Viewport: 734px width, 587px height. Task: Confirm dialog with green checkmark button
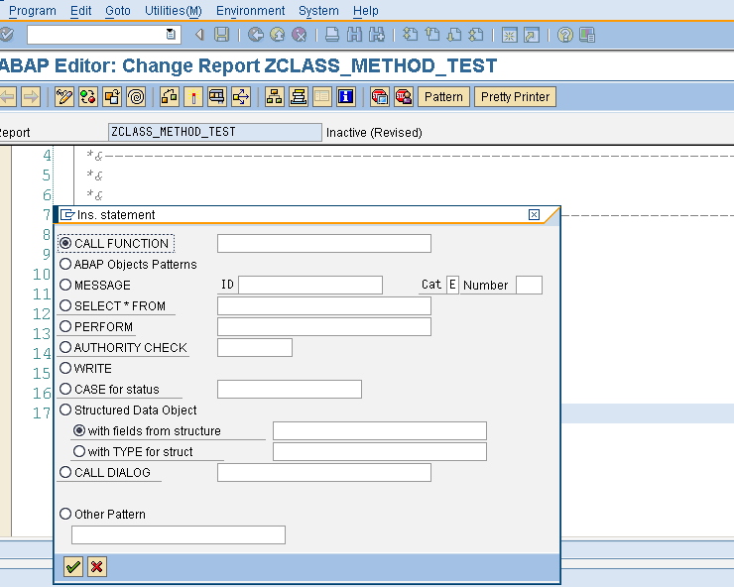point(73,567)
